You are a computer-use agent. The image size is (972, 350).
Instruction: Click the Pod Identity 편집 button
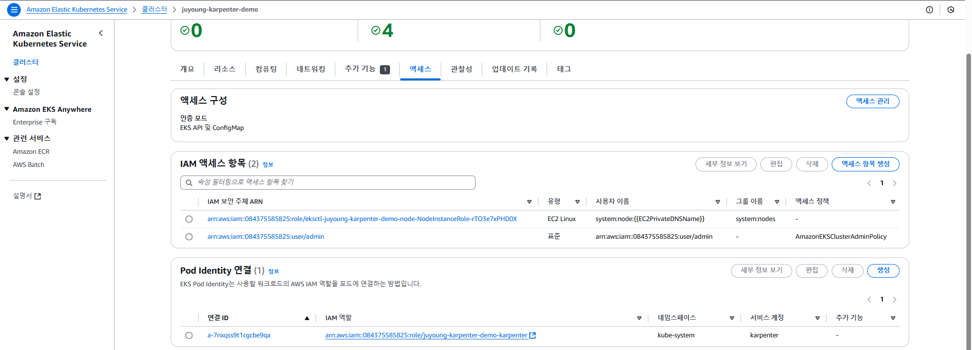(811, 271)
